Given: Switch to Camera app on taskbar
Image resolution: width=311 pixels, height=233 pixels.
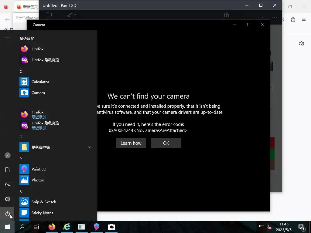Looking at the screenshot, I should click(x=111, y=227).
